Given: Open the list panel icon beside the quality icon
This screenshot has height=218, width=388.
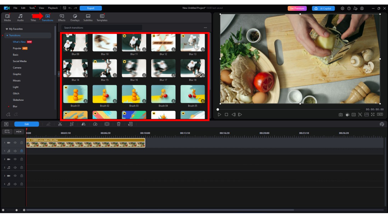Looking at the screenshot, I should click(x=354, y=115).
